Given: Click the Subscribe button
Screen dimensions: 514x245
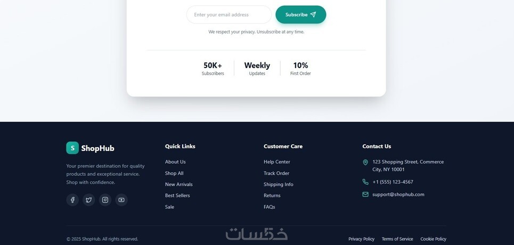Looking at the screenshot, I should (x=300, y=15).
